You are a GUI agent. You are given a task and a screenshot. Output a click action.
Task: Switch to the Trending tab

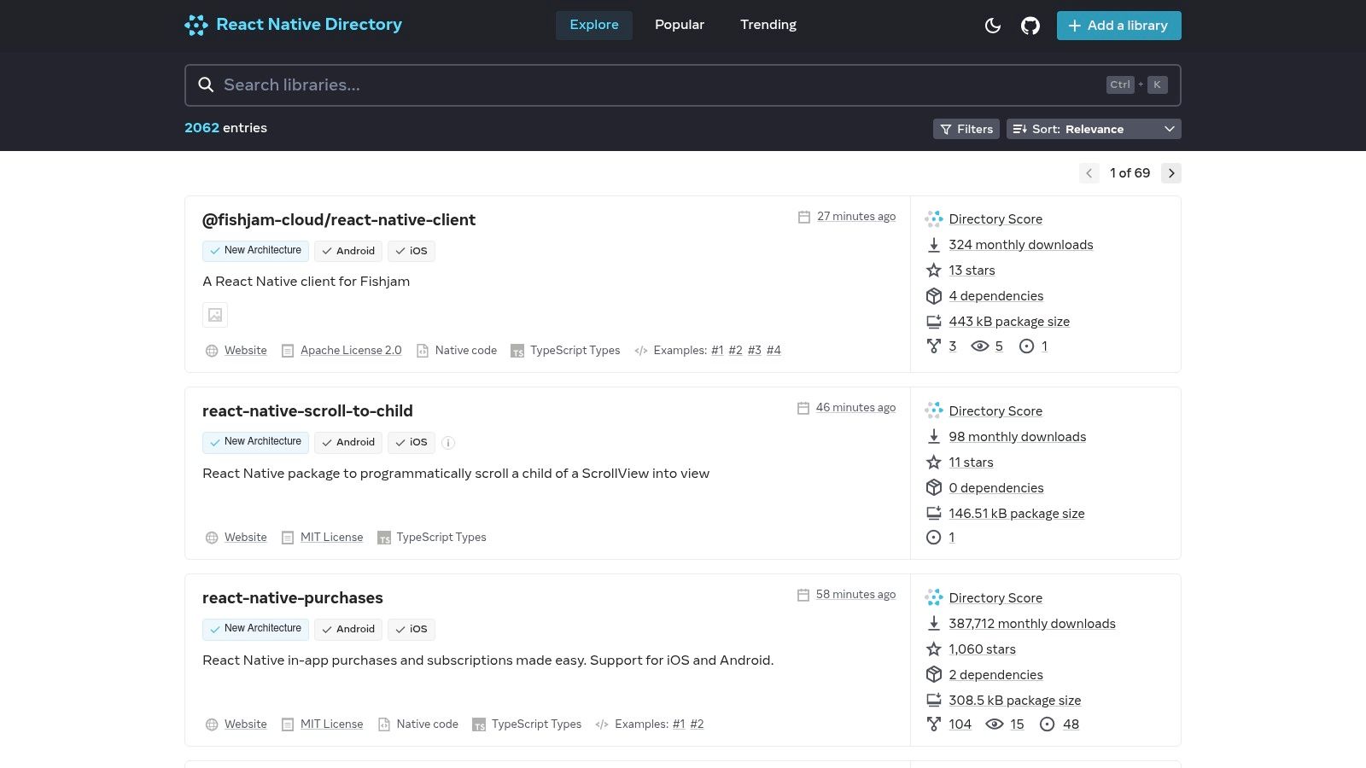tap(768, 25)
